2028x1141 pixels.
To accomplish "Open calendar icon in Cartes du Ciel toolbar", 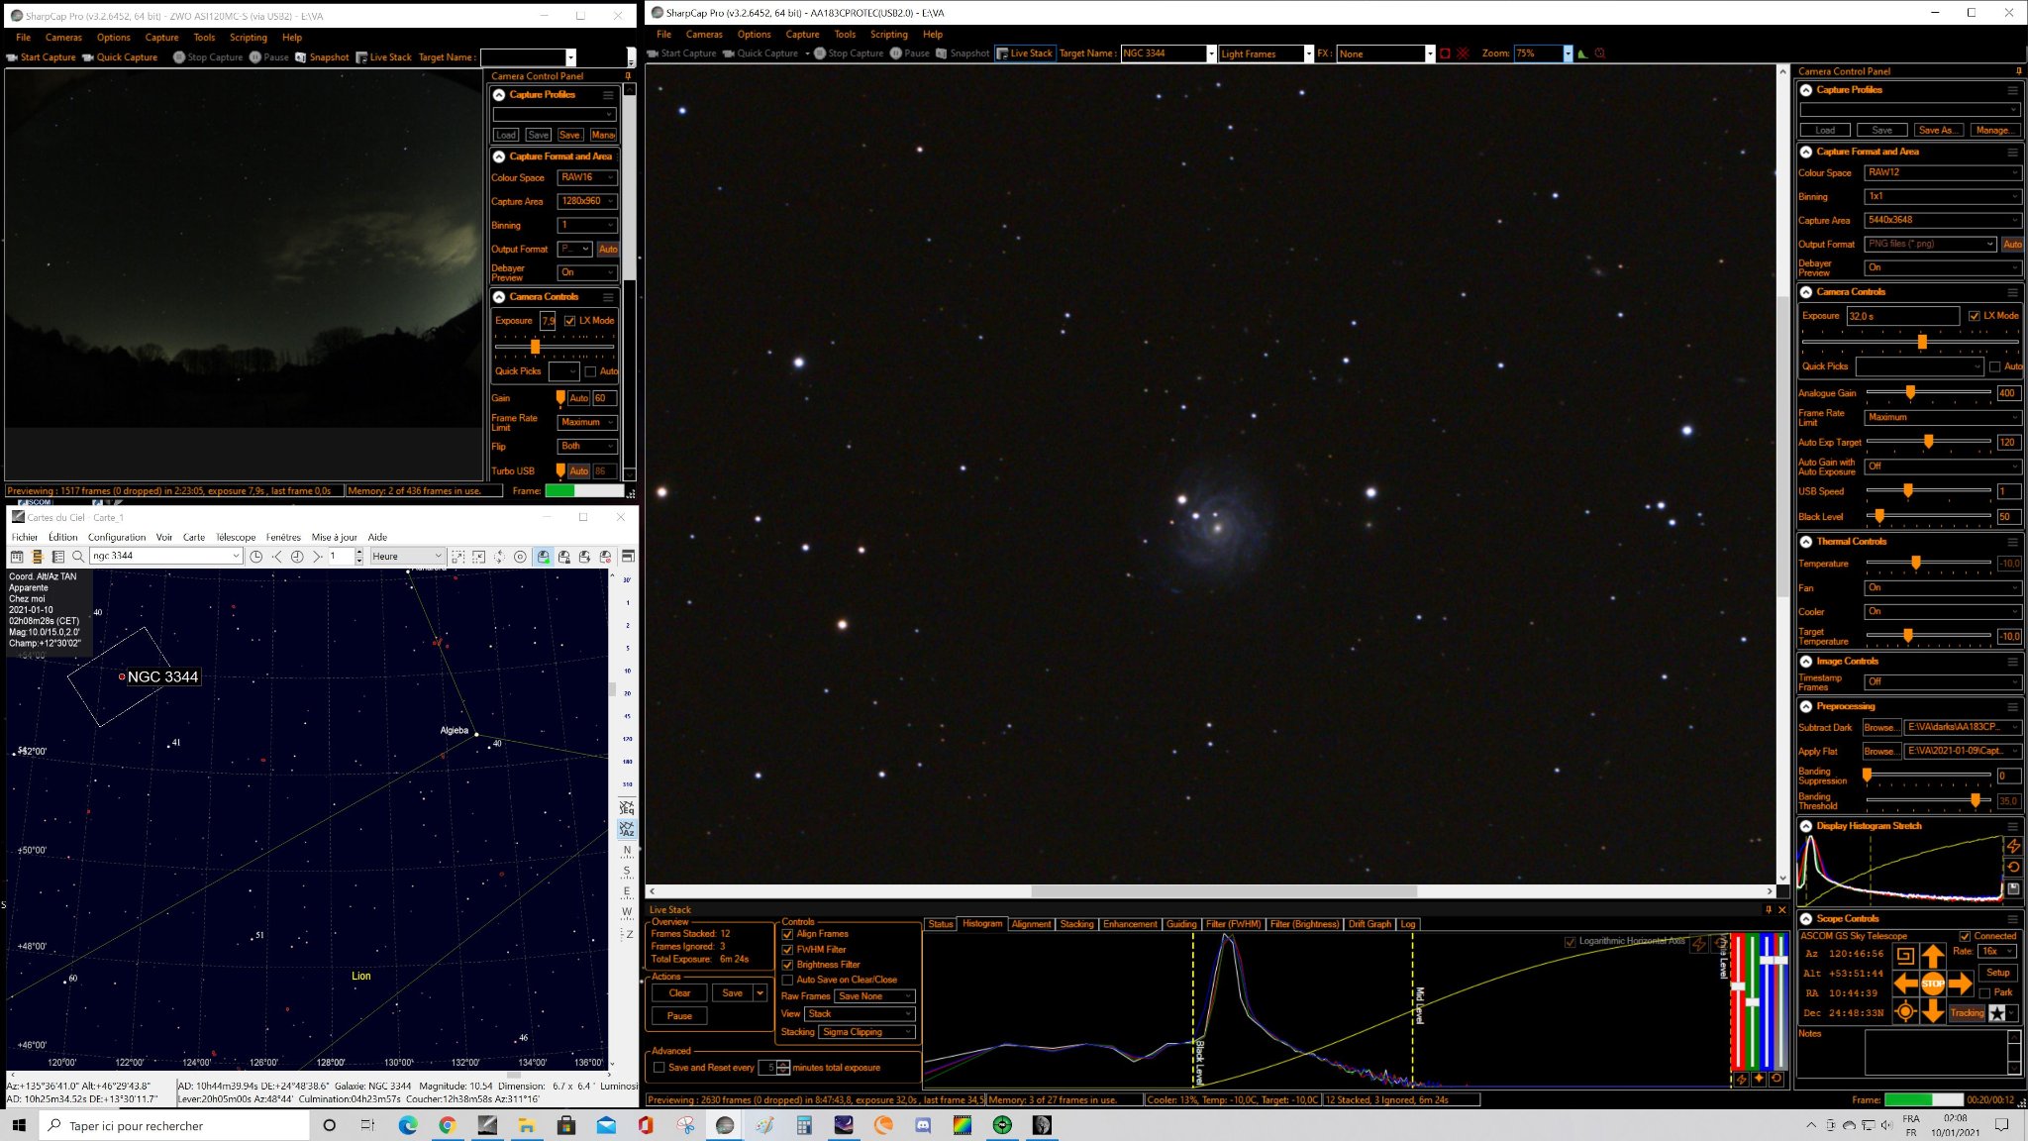I will point(17,557).
